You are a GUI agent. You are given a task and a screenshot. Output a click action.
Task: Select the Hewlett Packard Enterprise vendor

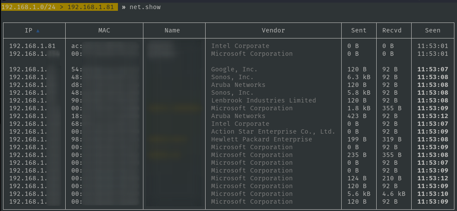261,139
